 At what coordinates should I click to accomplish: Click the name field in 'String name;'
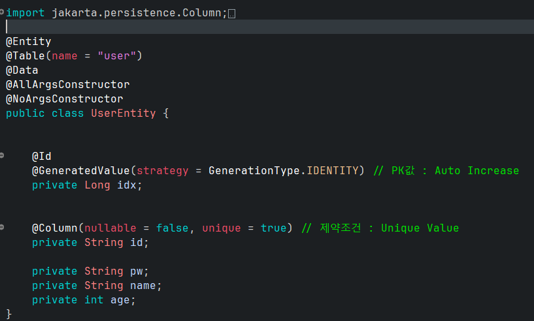[x=143, y=286]
